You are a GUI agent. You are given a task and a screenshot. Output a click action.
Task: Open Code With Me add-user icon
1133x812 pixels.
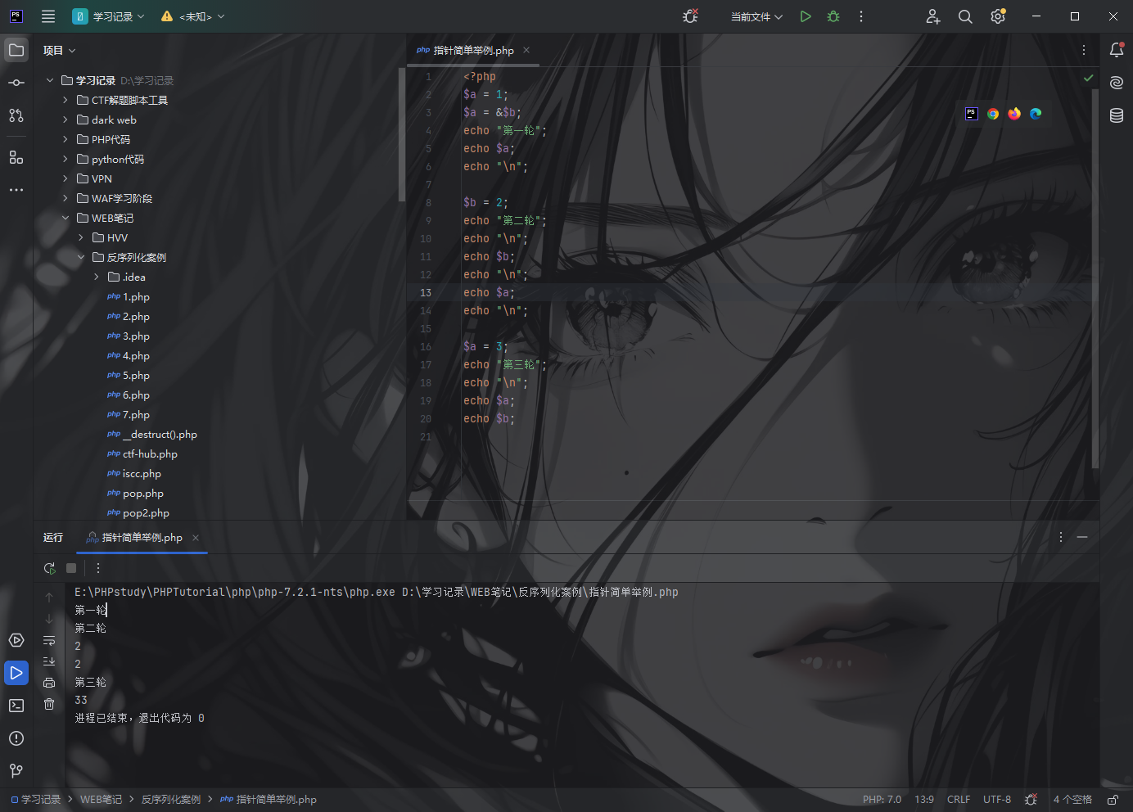(x=933, y=16)
